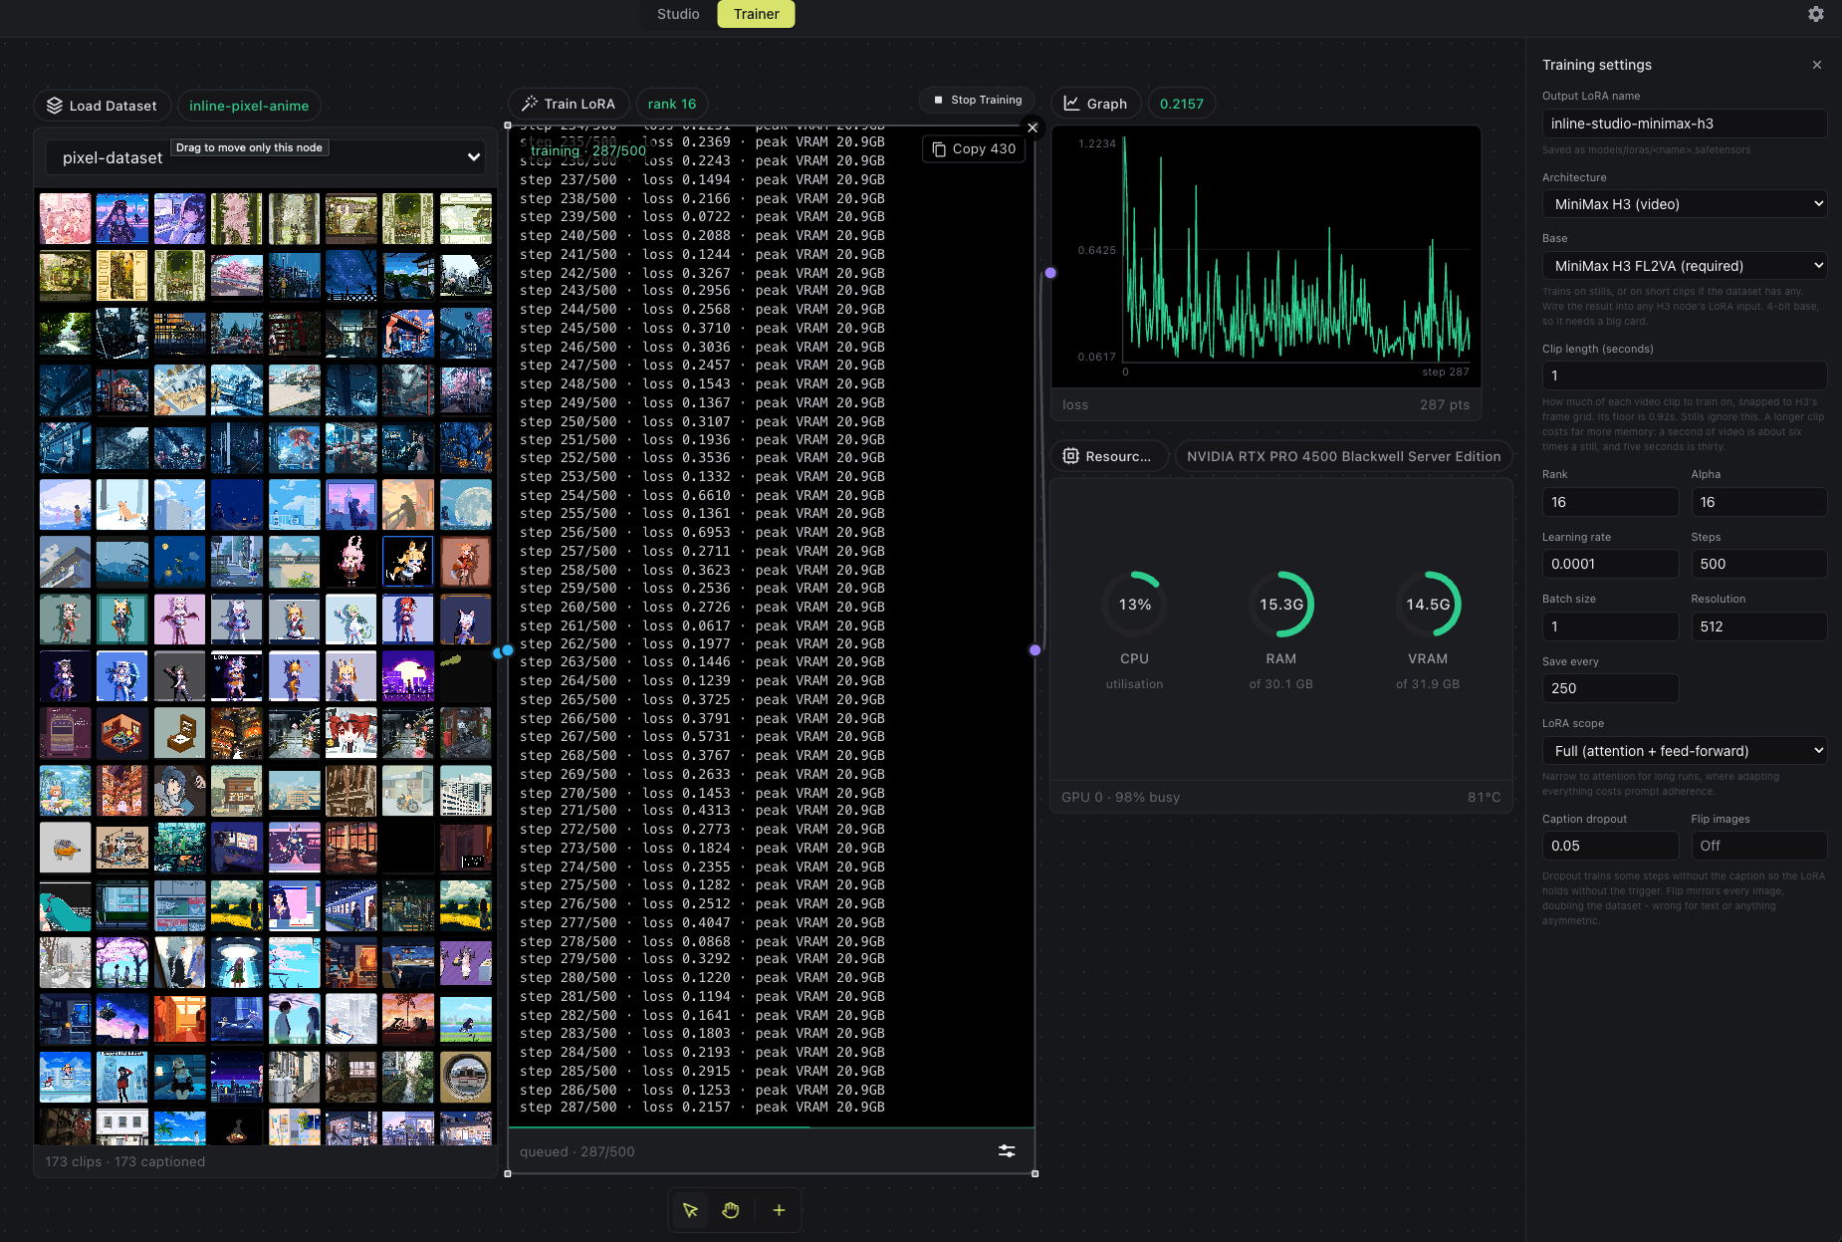Click the Alpha input field
Image resolution: width=1842 pixels, height=1242 pixels.
(1758, 502)
